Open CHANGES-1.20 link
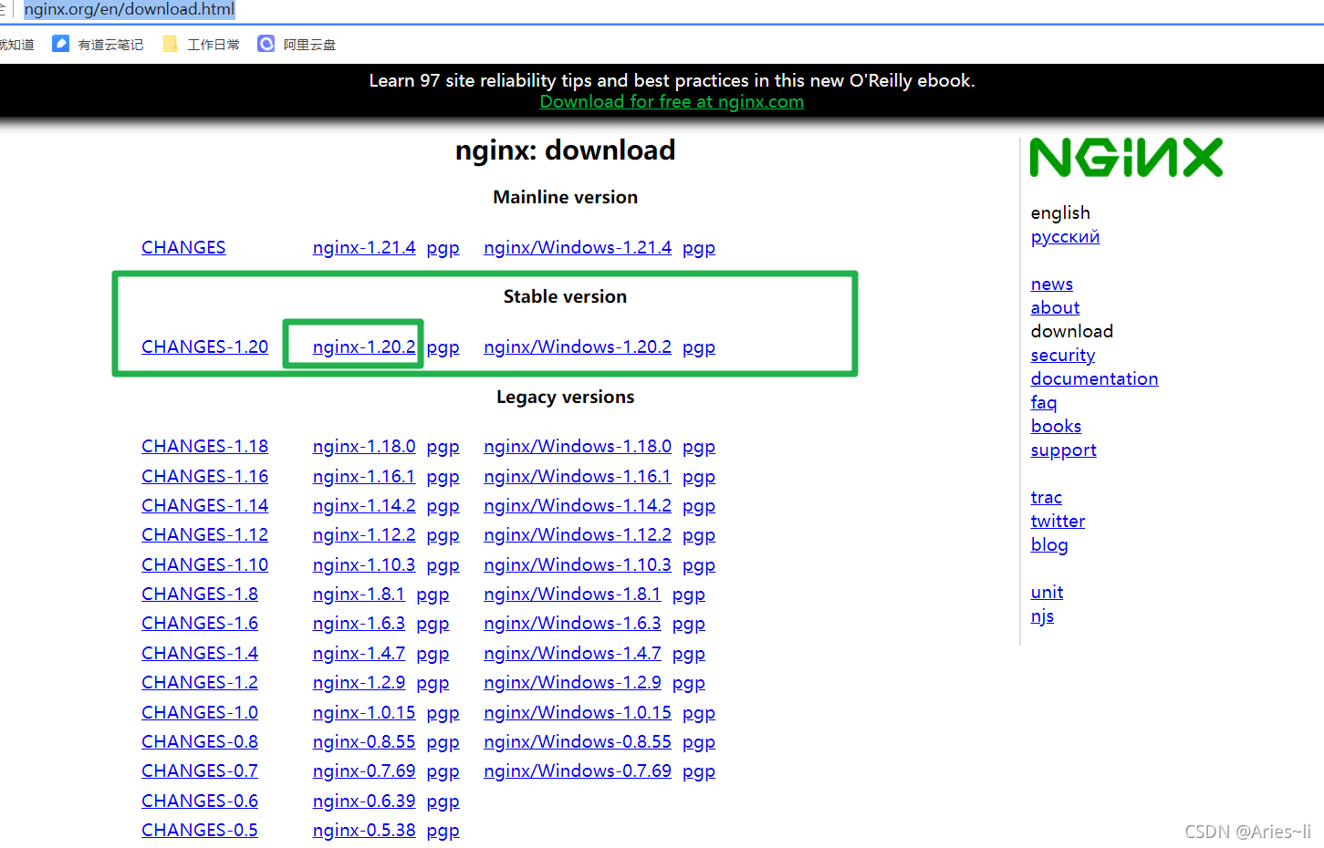Screen dimensions: 1324x848 (x=205, y=346)
